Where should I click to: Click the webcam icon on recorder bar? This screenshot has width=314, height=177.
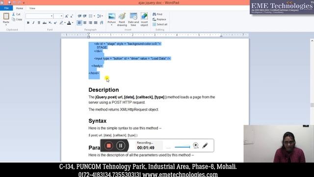[x=196, y=146]
